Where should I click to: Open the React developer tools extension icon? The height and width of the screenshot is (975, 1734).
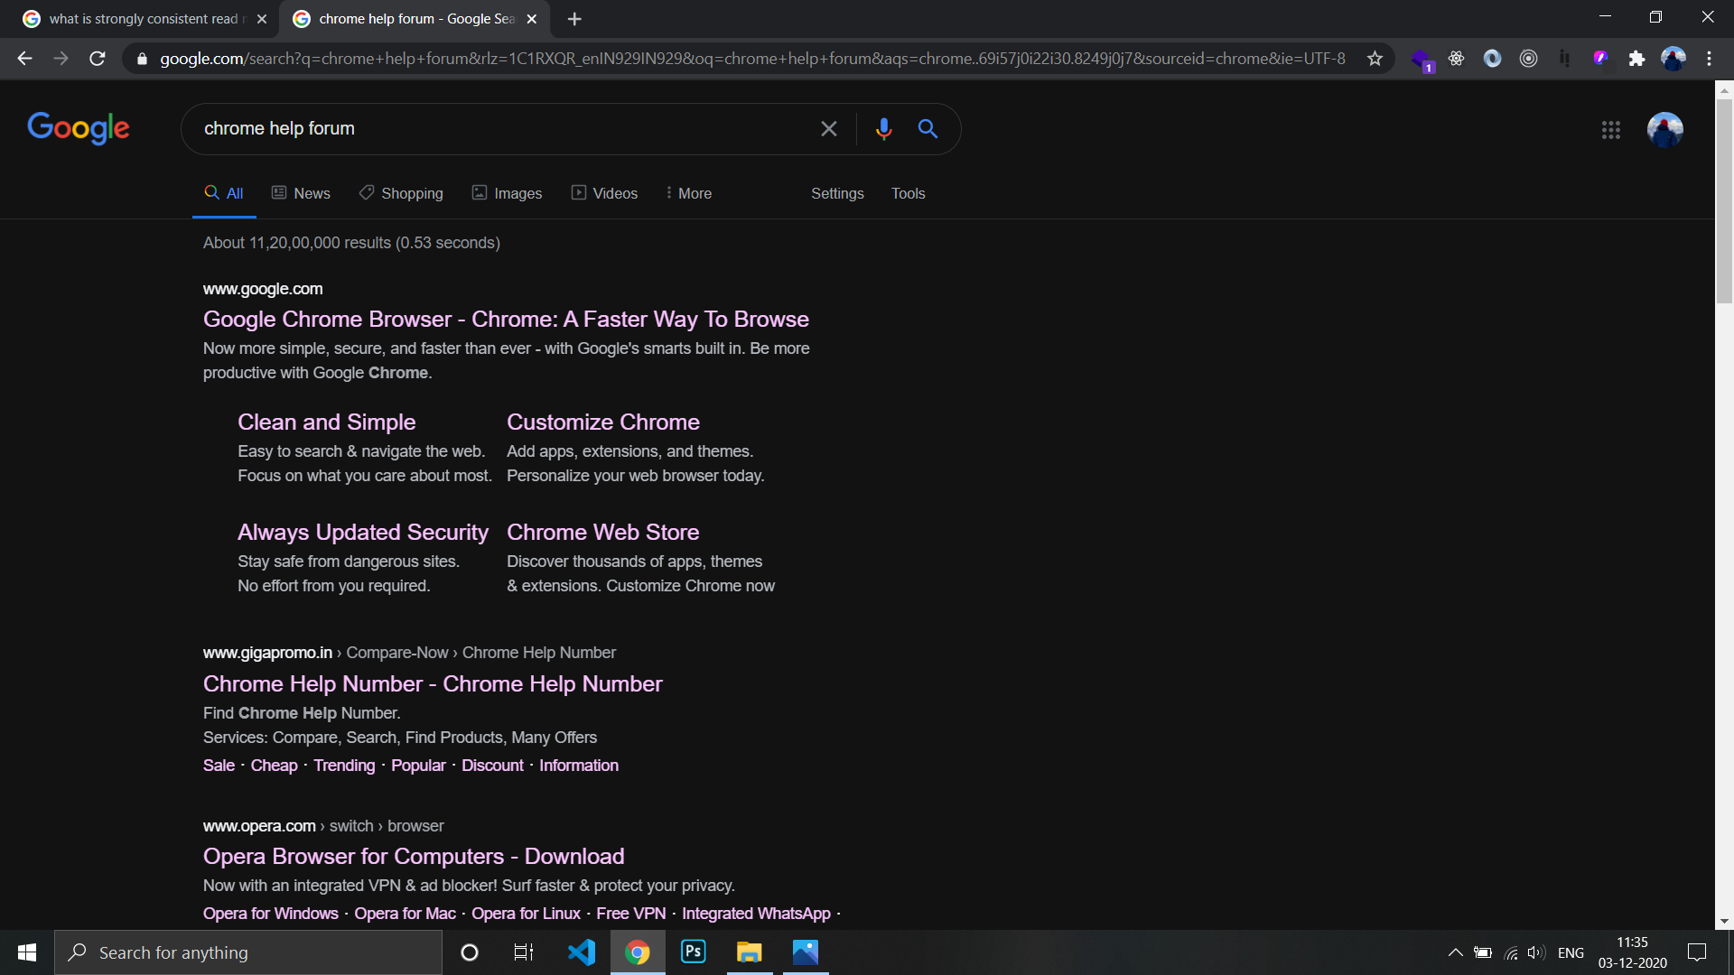(x=1456, y=59)
